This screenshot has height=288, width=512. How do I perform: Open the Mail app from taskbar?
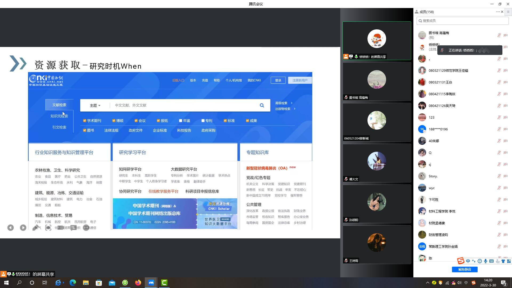click(x=112, y=283)
